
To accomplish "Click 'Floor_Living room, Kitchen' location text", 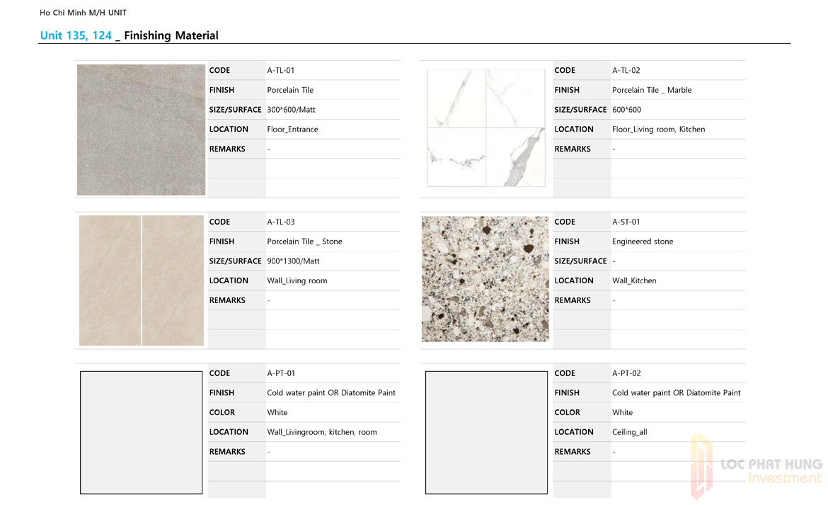I will pos(658,130).
